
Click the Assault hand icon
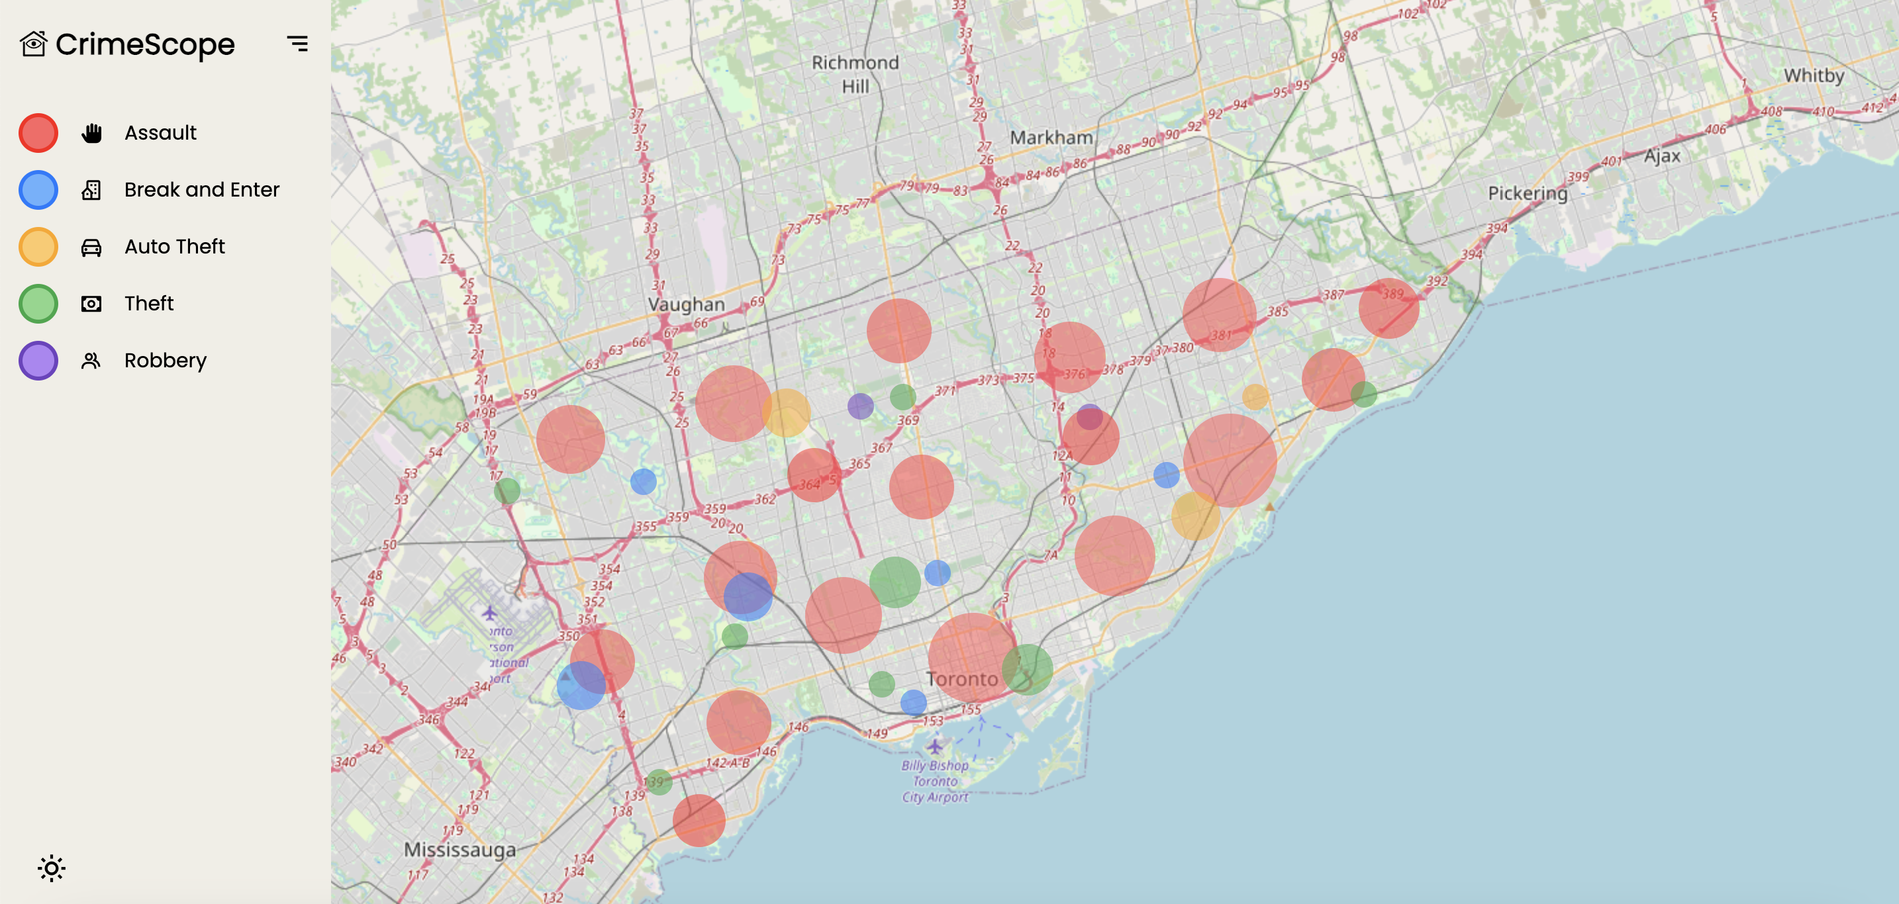[91, 134]
